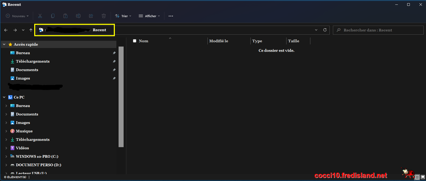This screenshot has width=426, height=181.
Task: Click the Recent window title icon
Action: [x=4, y=4]
